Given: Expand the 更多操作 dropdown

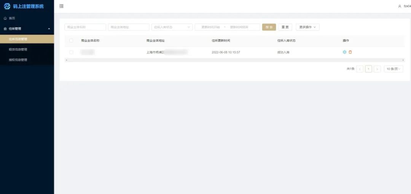Looking at the screenshot, I should pos(307,27).
